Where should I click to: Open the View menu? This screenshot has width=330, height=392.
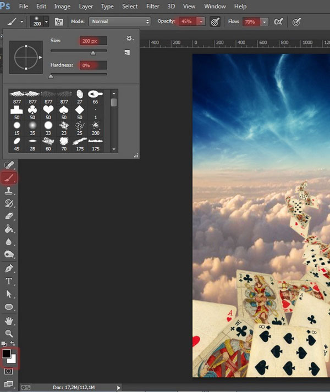189,6
